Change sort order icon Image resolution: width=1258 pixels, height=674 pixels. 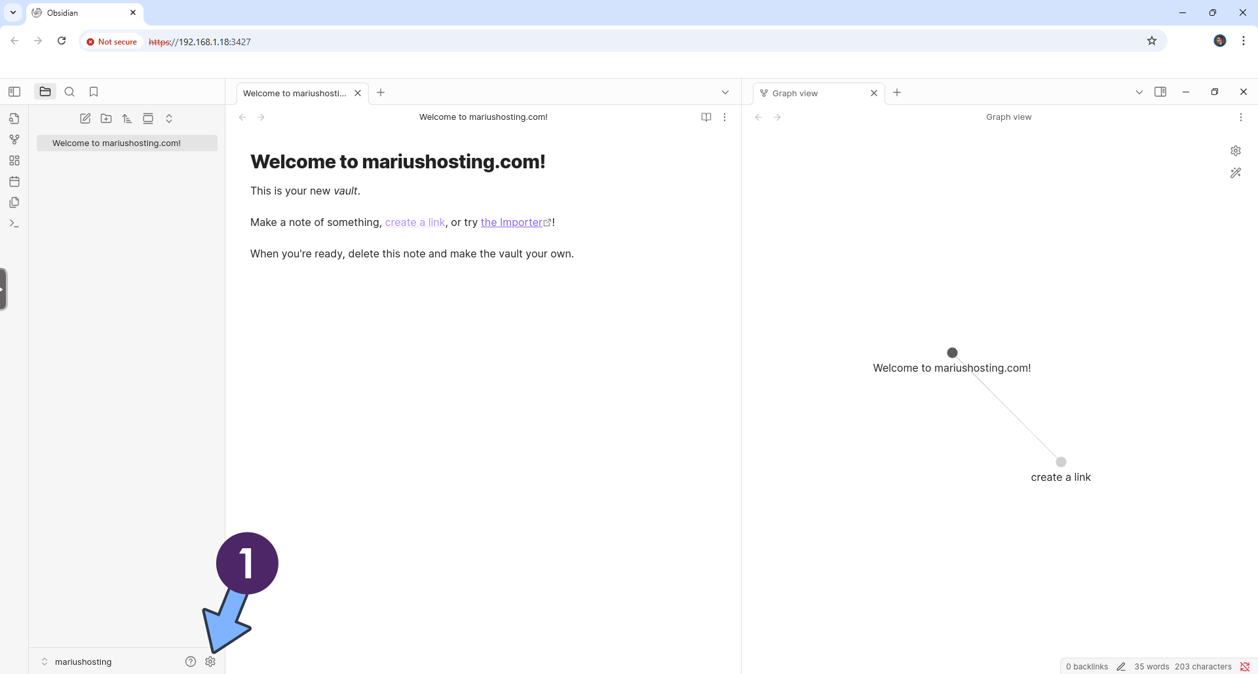127,119
